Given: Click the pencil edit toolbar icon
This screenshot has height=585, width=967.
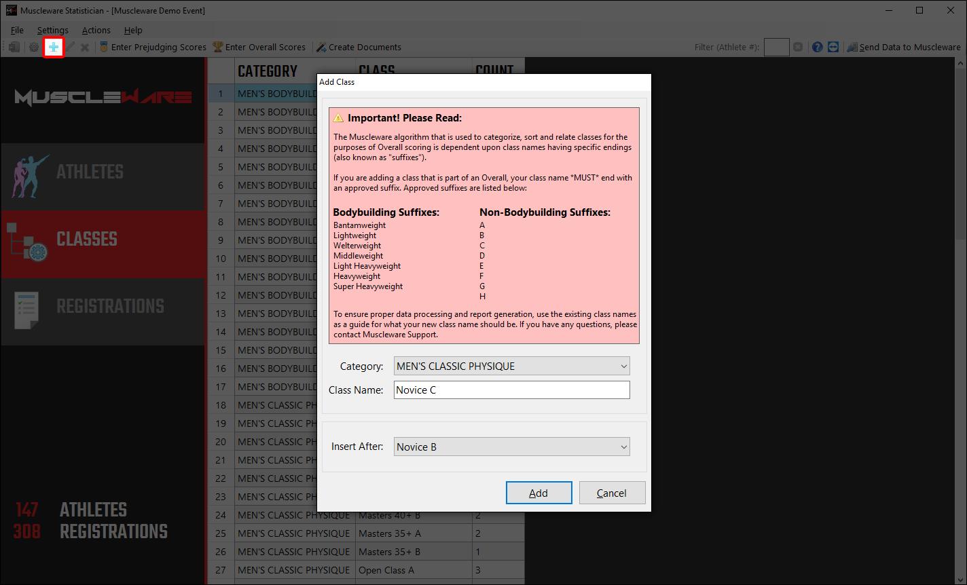Looking at the screenshot, I should (70, 48).
